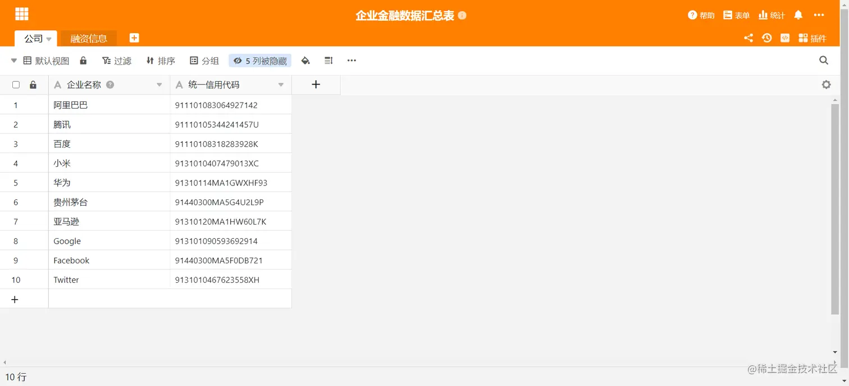This screenshot has height=386, width=849.
Task: Click row number 5
Action: pyautogui.click(x=16, y=183)
